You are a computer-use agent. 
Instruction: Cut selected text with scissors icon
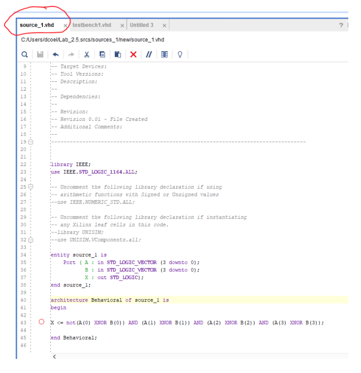pyautogui.click(x=87, y=55)
